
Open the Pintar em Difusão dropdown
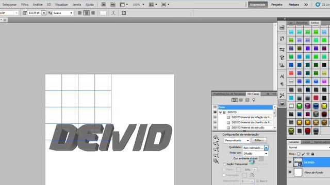(255, 154)
